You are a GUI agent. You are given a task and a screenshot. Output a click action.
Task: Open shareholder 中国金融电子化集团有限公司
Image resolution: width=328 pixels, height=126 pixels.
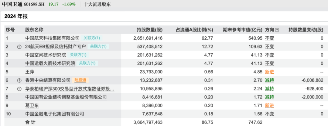(55, 114)
